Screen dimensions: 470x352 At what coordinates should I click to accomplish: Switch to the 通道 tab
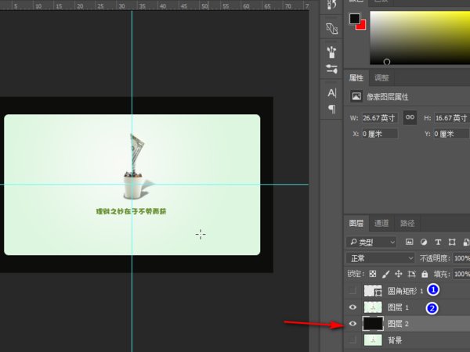coord(381,223)
